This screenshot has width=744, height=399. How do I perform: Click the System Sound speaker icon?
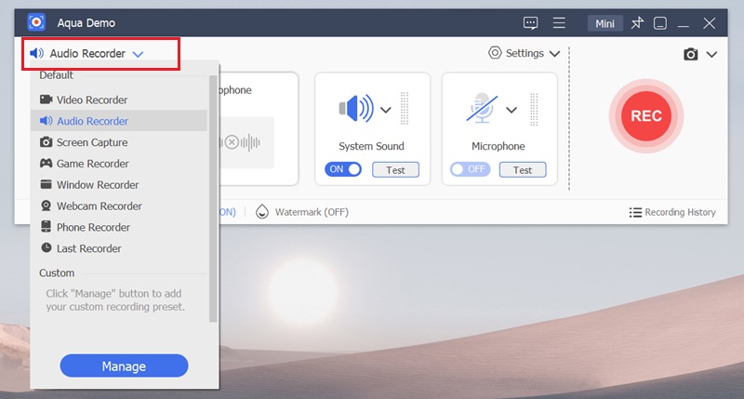pos(356,108)
